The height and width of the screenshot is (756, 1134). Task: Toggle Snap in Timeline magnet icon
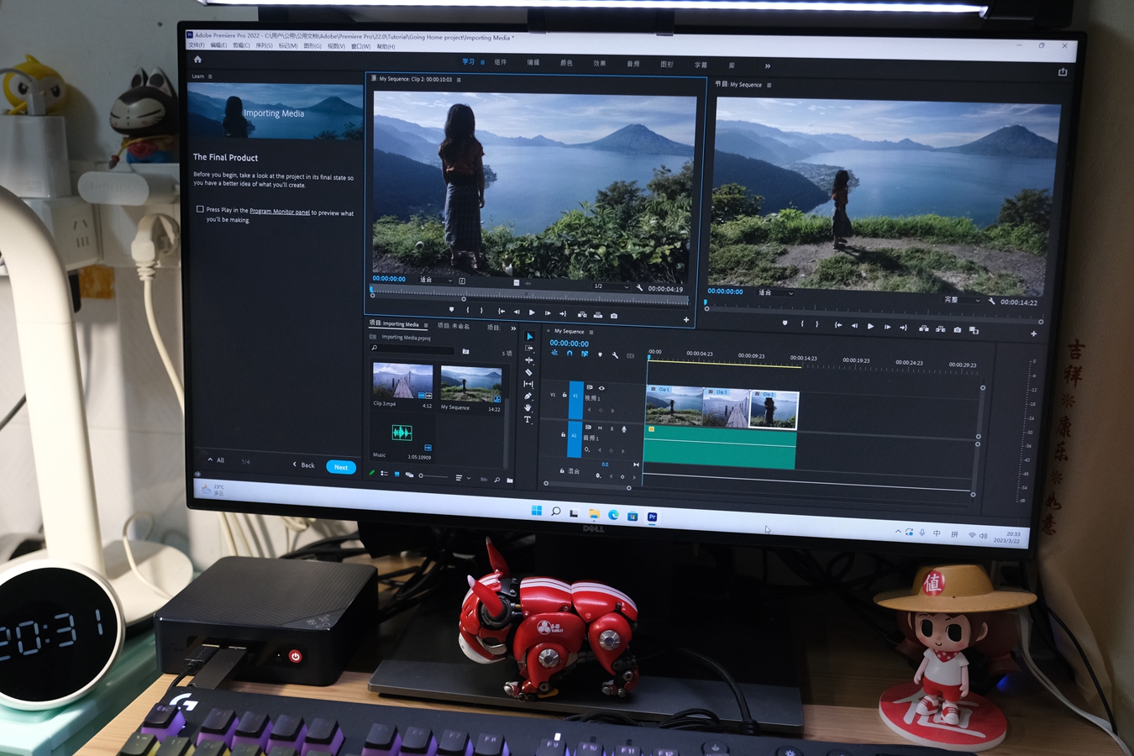click(x=570, y=354)
